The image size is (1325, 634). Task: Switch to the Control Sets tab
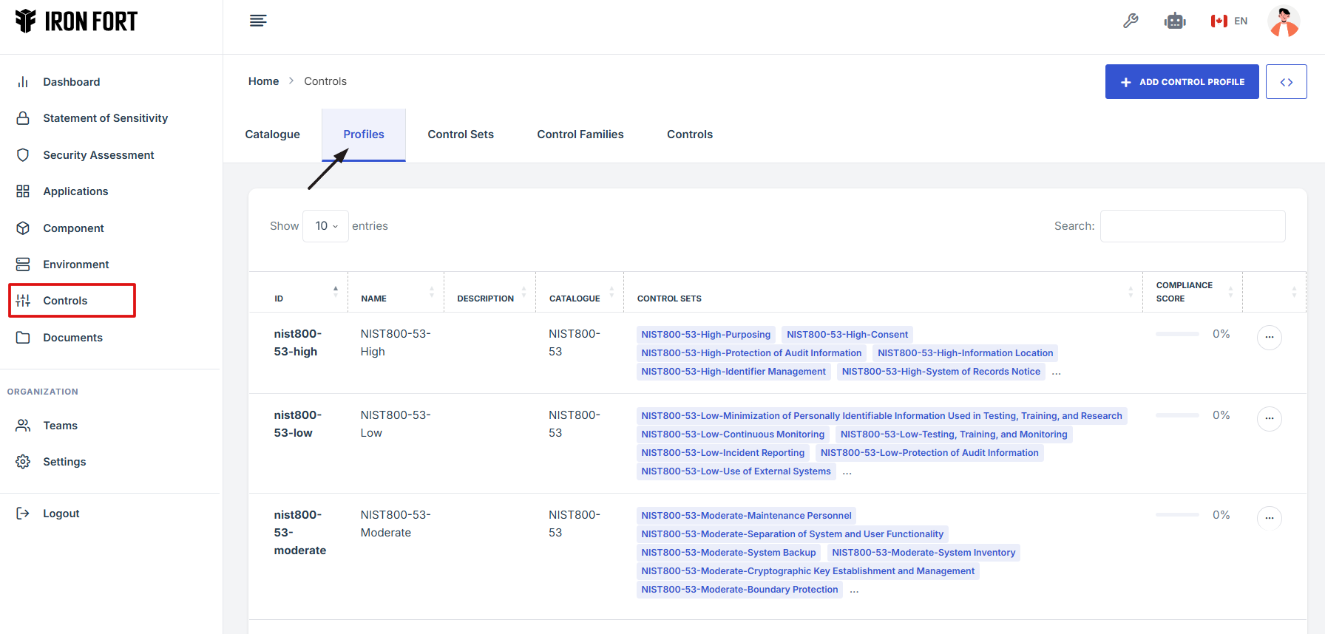[460, 134]
